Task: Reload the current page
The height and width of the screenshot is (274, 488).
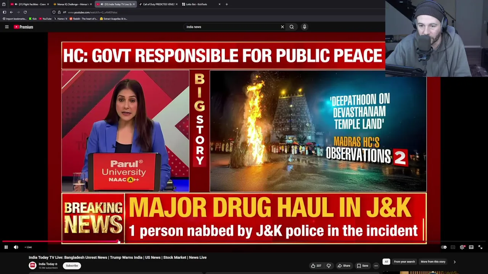Action: [x=25, y=12]
